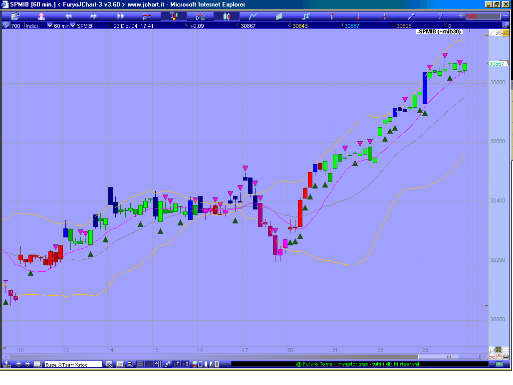Click the wrench settings tool icon
Image resolution: width=513 pixels, height=385 pixels.
pyautogui.click(x=412, y=16)
